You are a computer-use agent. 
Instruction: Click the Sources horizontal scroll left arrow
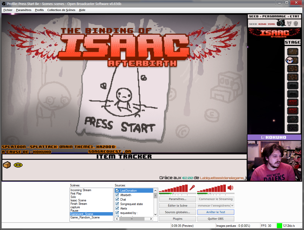tap(117, 219)
